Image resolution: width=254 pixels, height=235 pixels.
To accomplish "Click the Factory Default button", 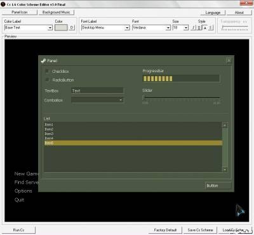I will [x=165, y=230].
